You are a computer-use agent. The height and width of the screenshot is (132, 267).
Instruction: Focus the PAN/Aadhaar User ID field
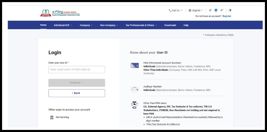pyautogui.click(x=77, y=70)
